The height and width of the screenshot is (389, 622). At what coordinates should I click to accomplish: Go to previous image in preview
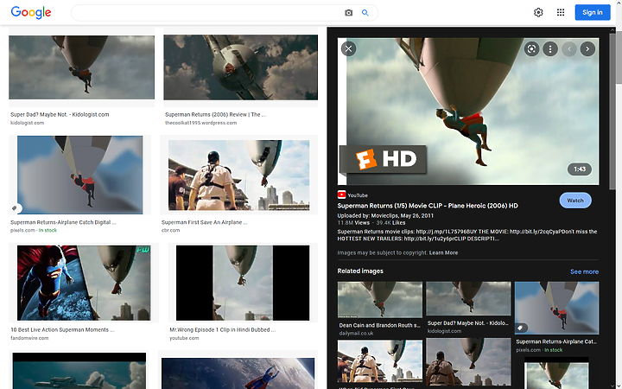(568, 48)
